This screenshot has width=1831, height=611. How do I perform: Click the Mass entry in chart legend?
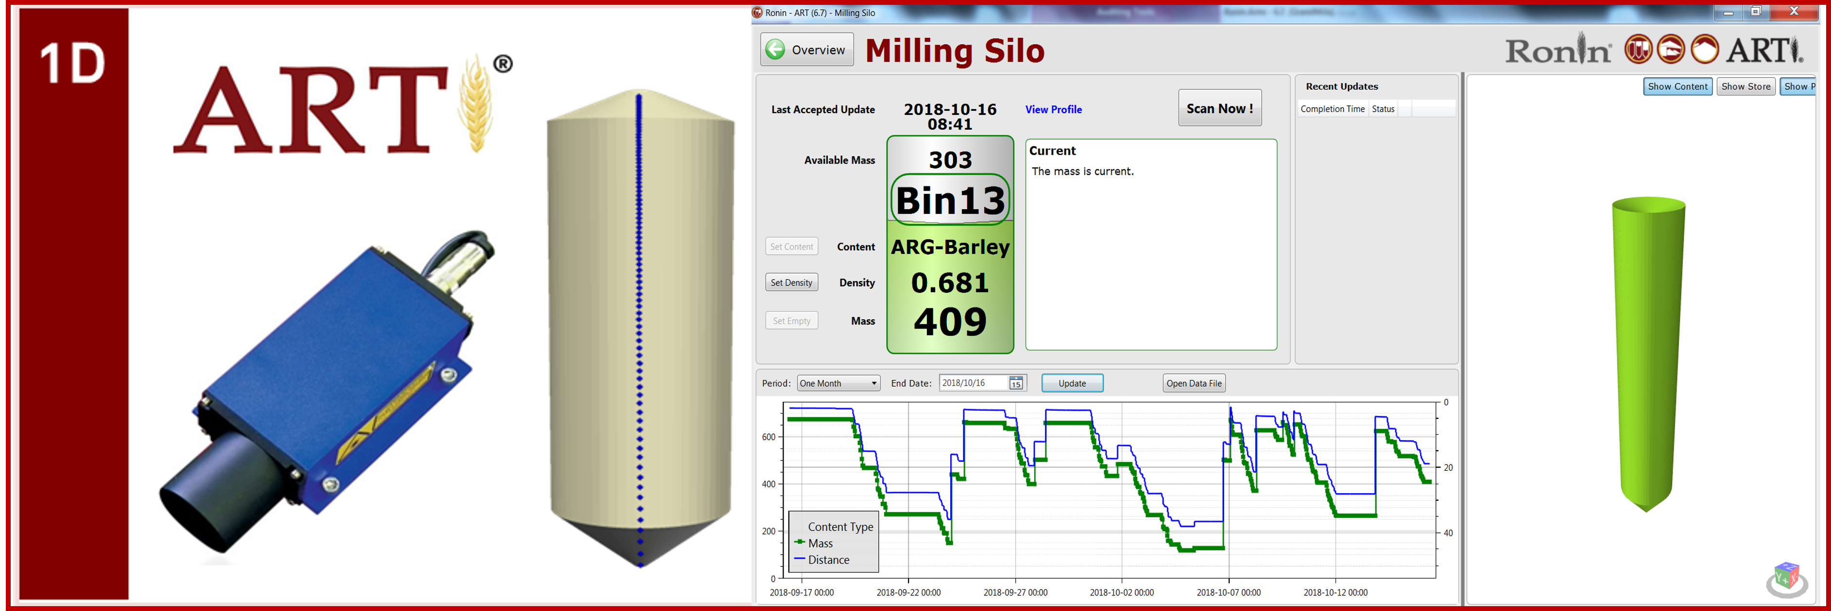[820, 543]
